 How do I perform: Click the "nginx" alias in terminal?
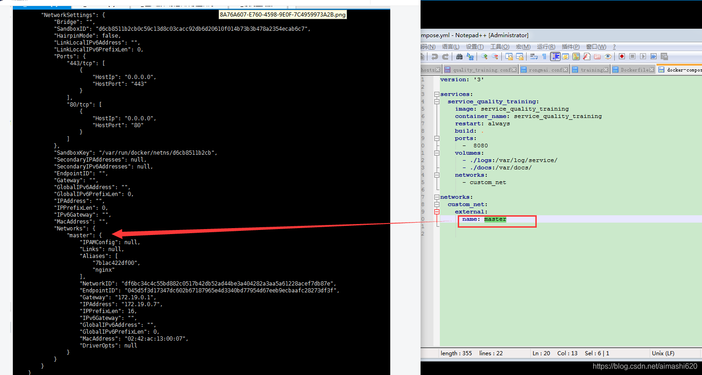104,270
